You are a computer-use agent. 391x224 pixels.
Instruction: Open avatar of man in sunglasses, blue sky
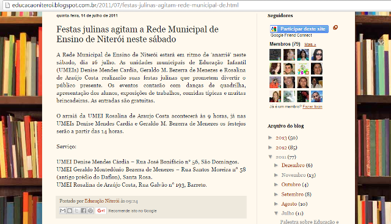click(316, 96)
